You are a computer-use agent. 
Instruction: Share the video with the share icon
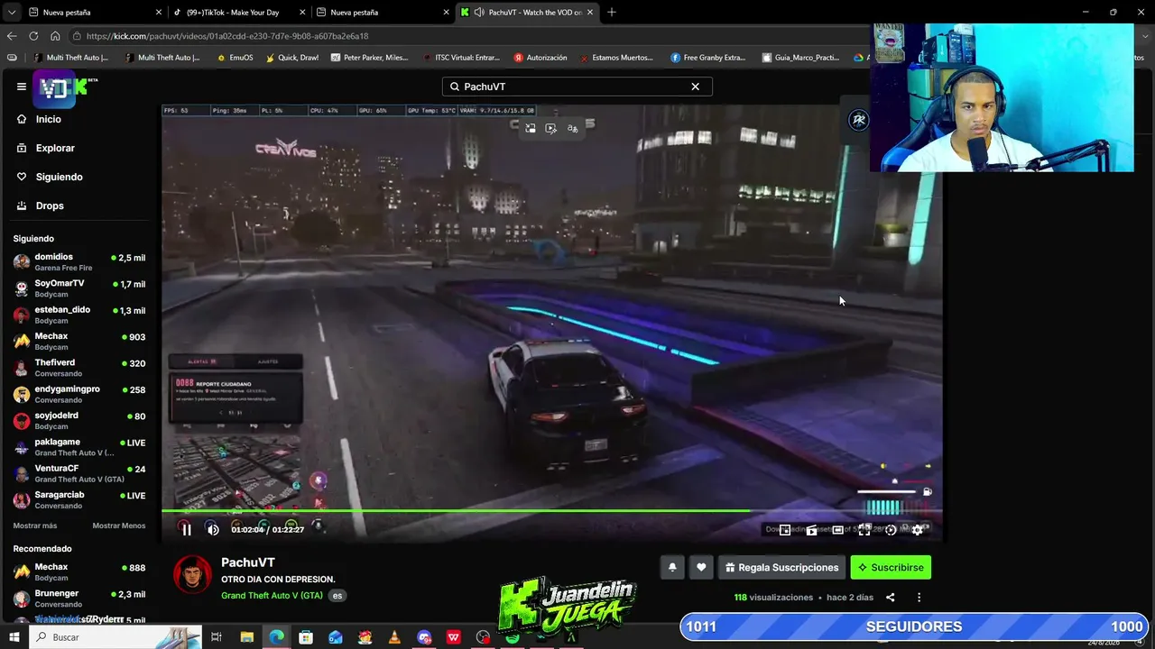pyautogui.click(x=890, y=597)
